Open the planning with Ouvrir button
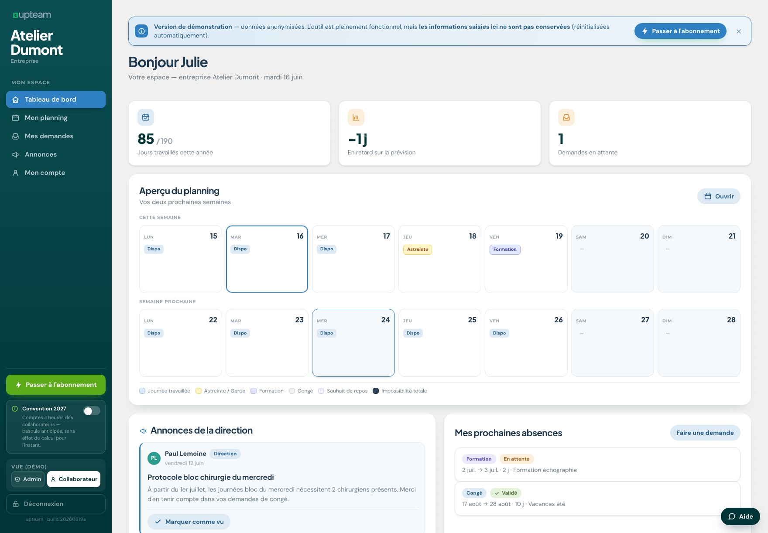 719,196
